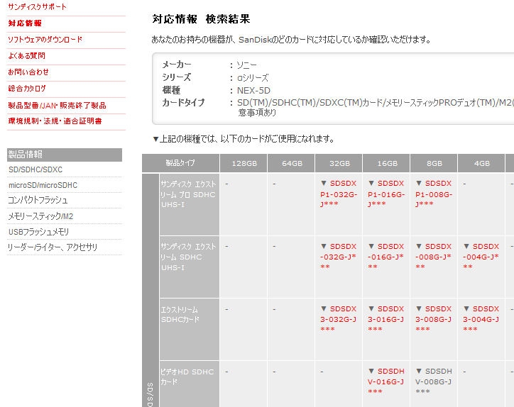Click the NEX-5D model value
The image size is (514, 407).
pos(253,90)
